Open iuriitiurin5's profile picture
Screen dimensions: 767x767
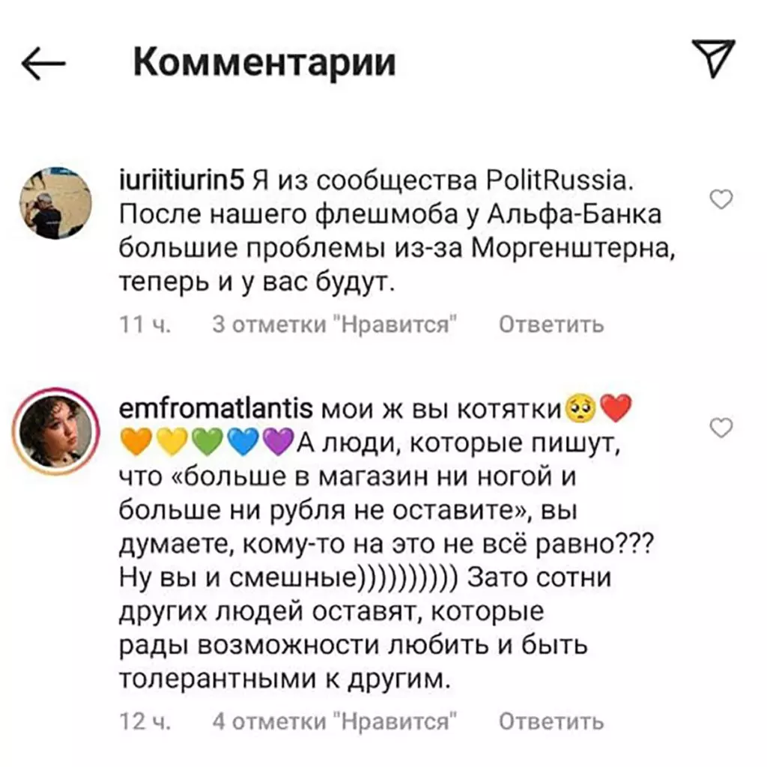click(55, 204)
